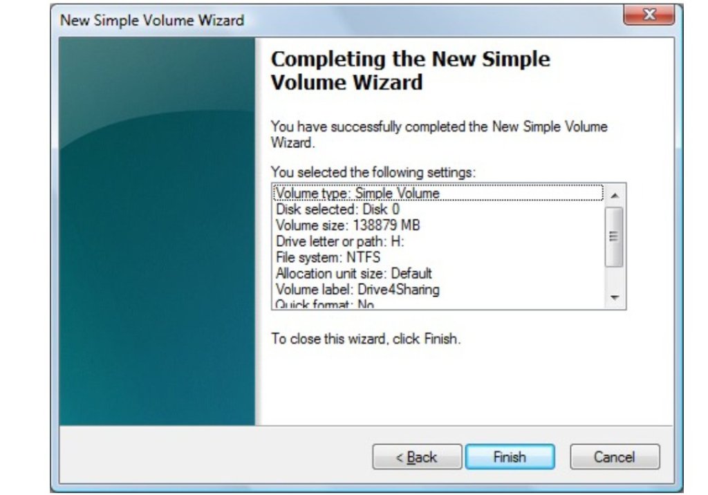The height and width of the screenshot is (495, 708).
Task: Go back with the Back button
Action: pyautogui.click(x=417, y=456)
